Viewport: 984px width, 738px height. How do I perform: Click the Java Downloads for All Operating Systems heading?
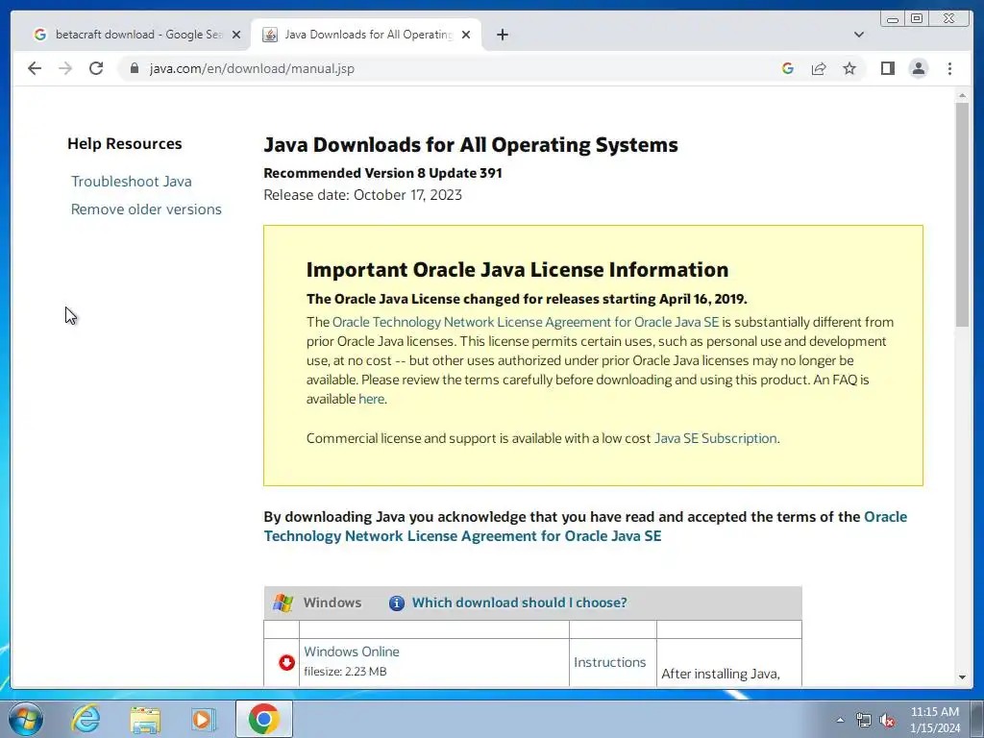[x=471, y=144]
